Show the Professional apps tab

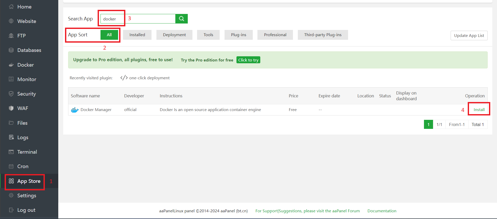275,35
